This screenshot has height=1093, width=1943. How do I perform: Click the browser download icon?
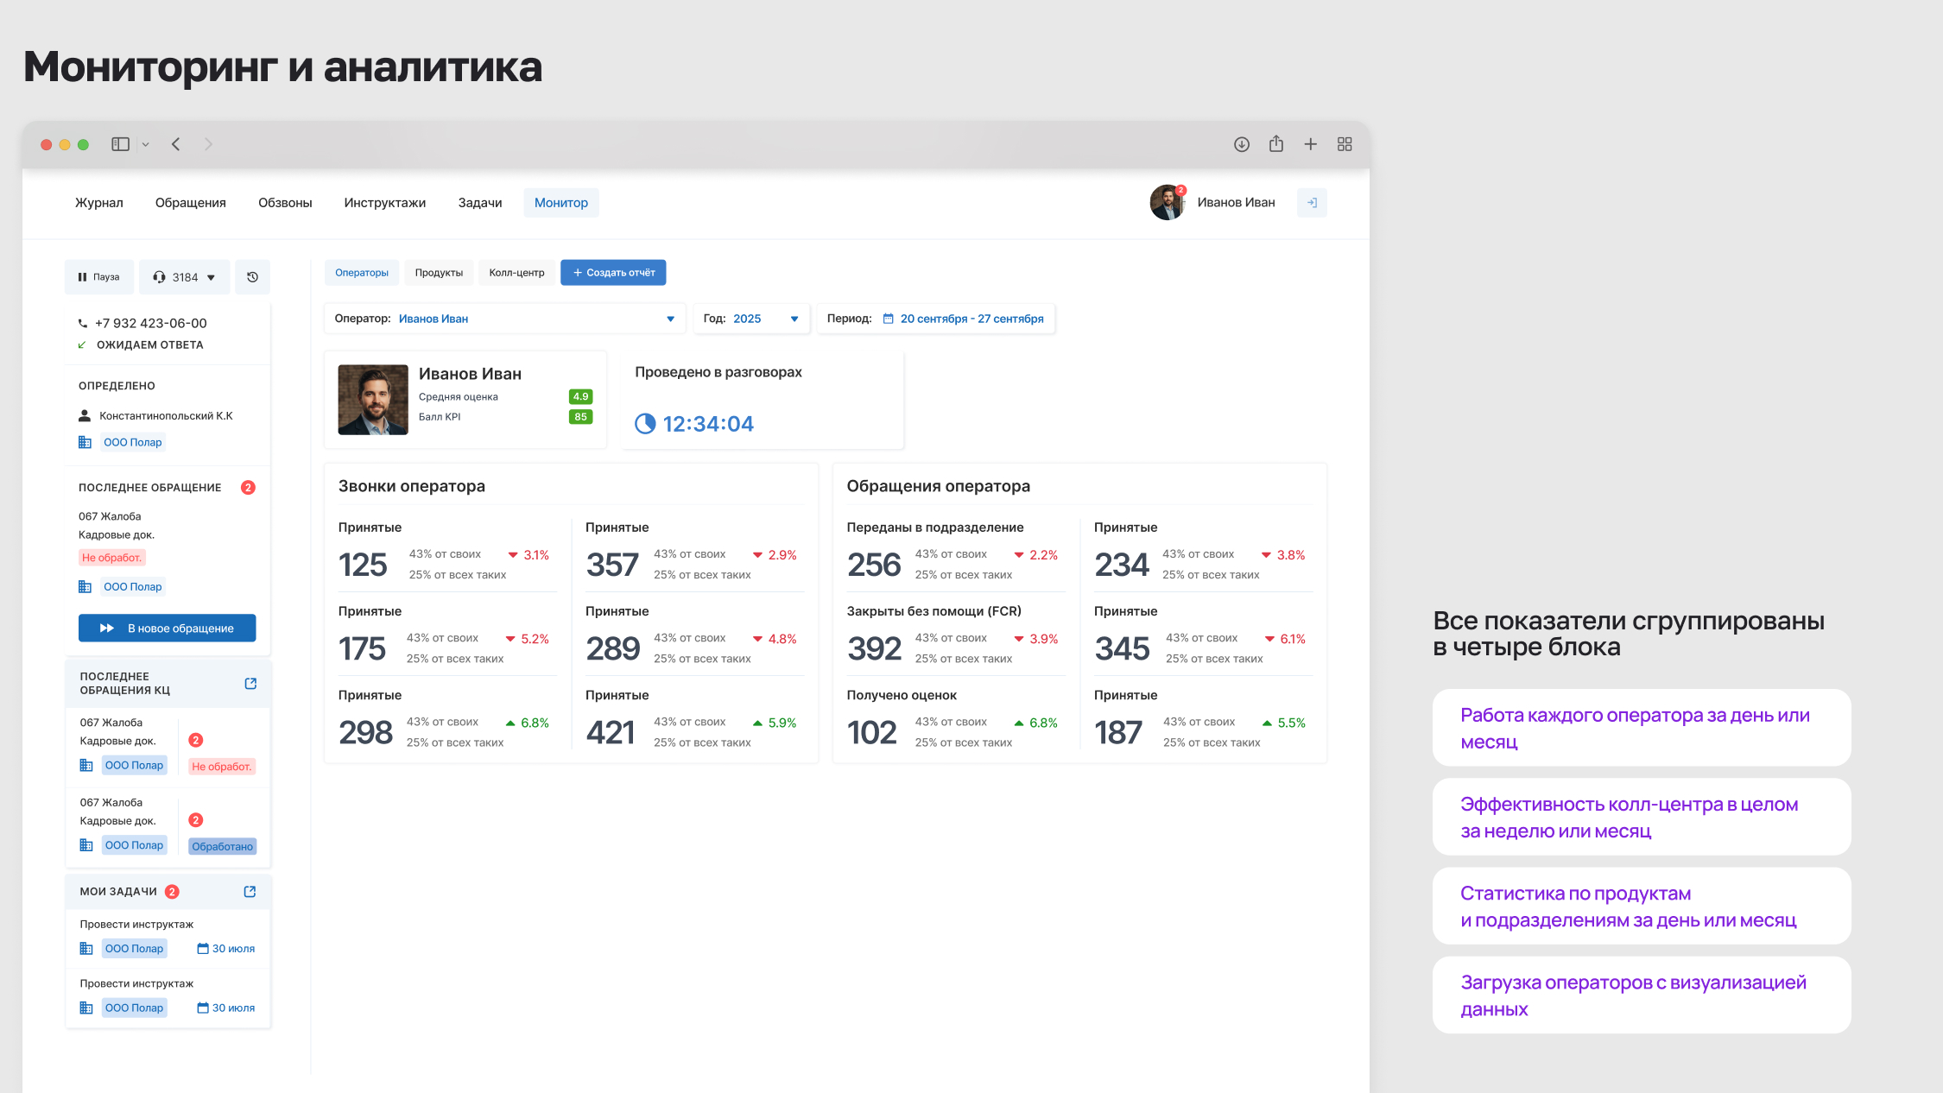(1241, 144)
